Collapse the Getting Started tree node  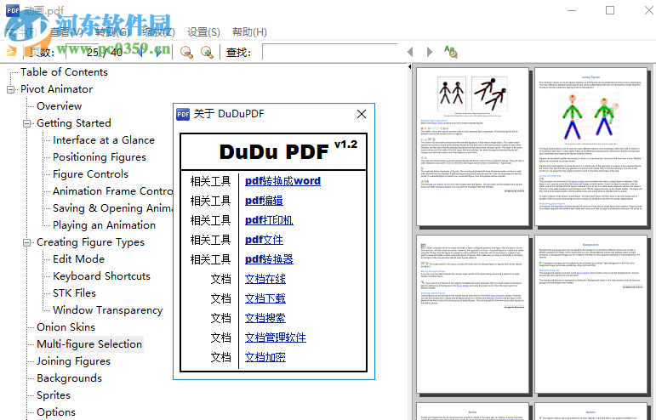(x=26, y=123)
